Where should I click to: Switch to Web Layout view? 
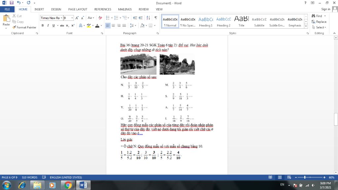(x=289, y=177)
